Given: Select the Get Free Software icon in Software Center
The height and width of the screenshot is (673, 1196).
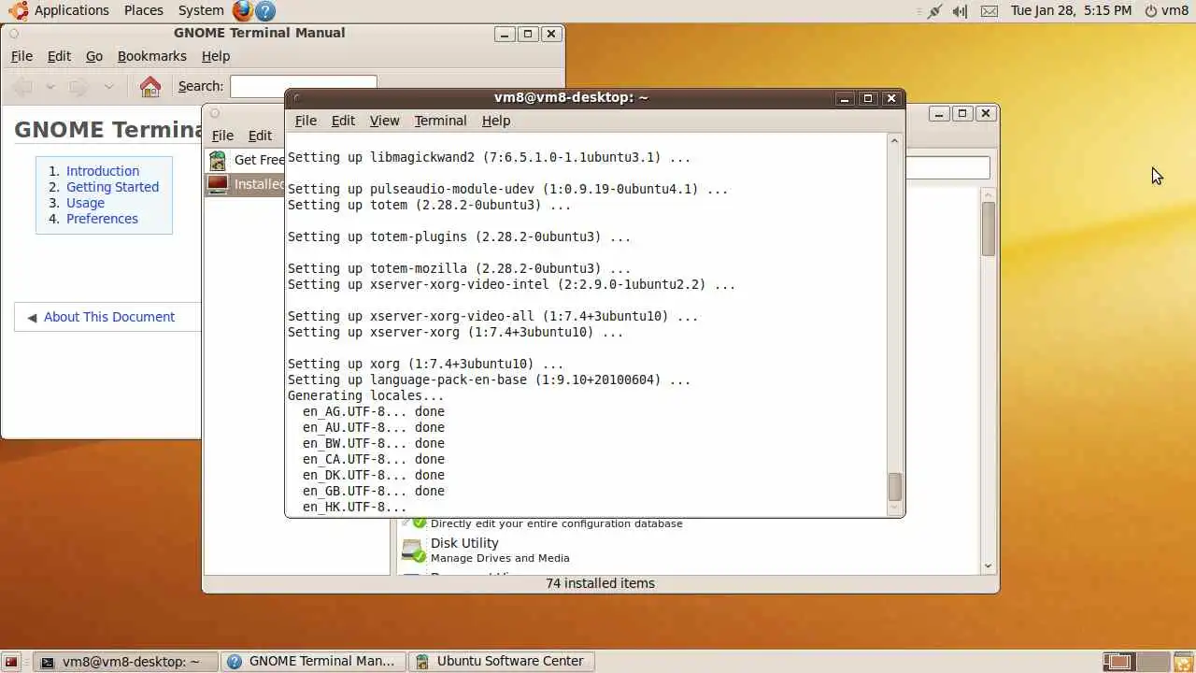Looking at the screenshot, I should click(218, 160).
